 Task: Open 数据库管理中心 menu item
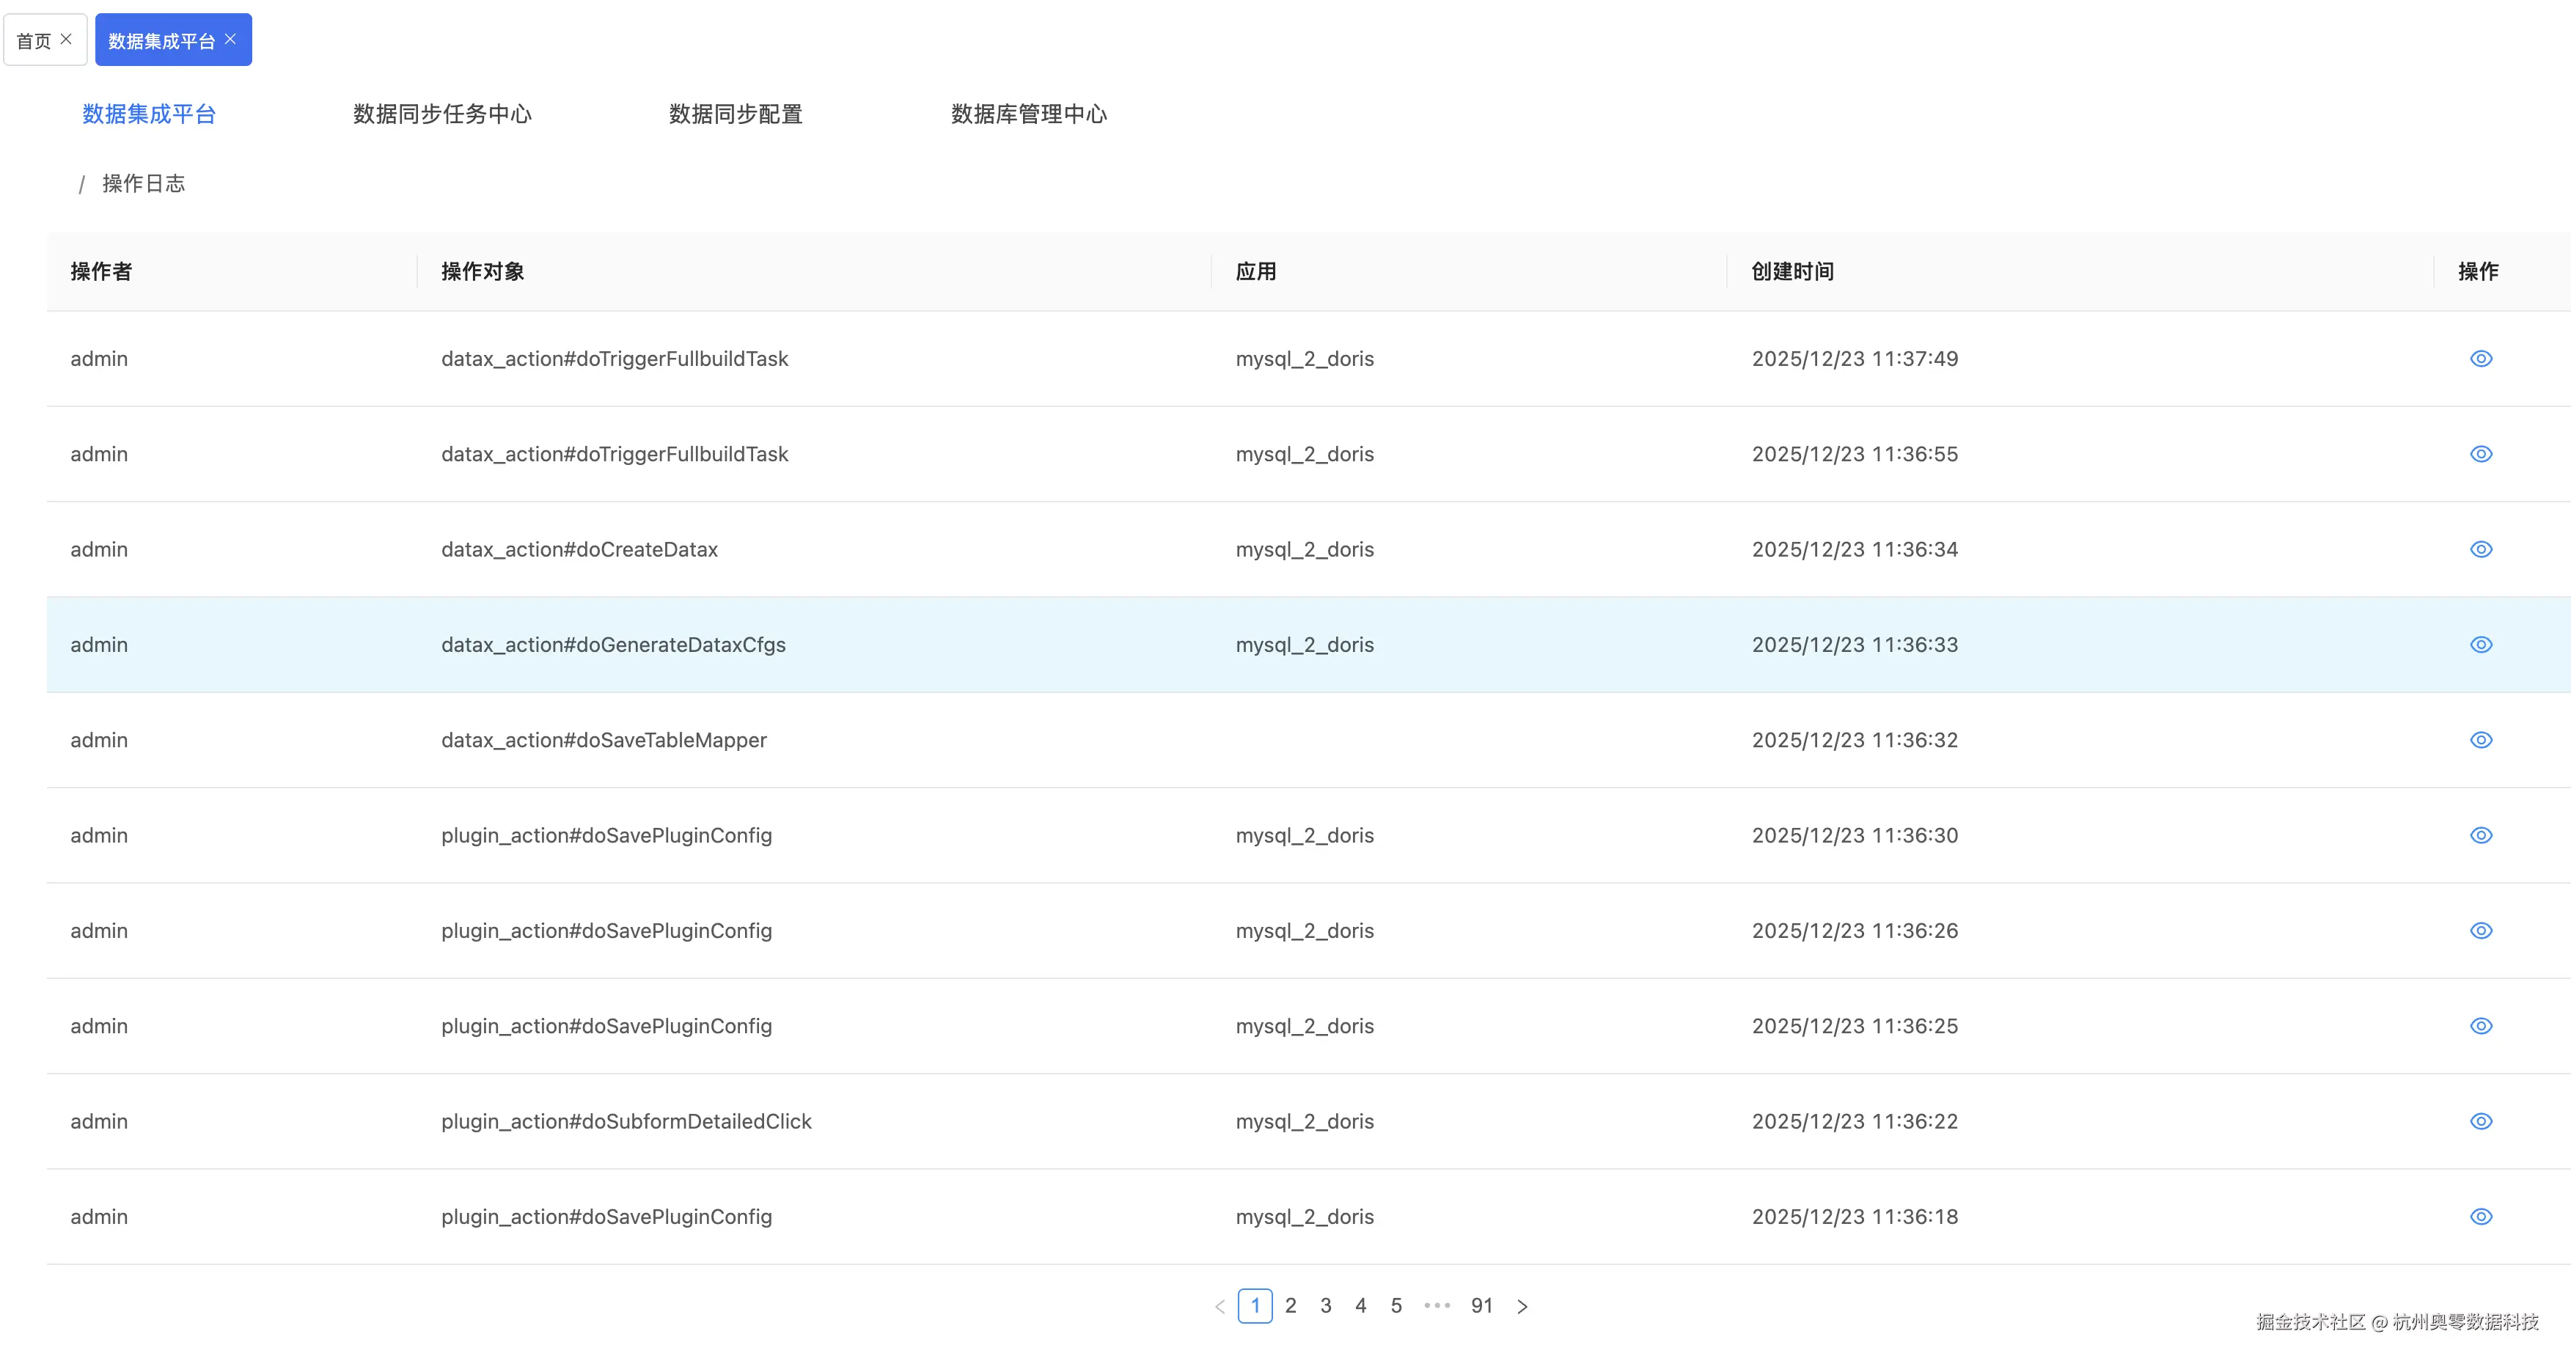(x=1028, y=114)
